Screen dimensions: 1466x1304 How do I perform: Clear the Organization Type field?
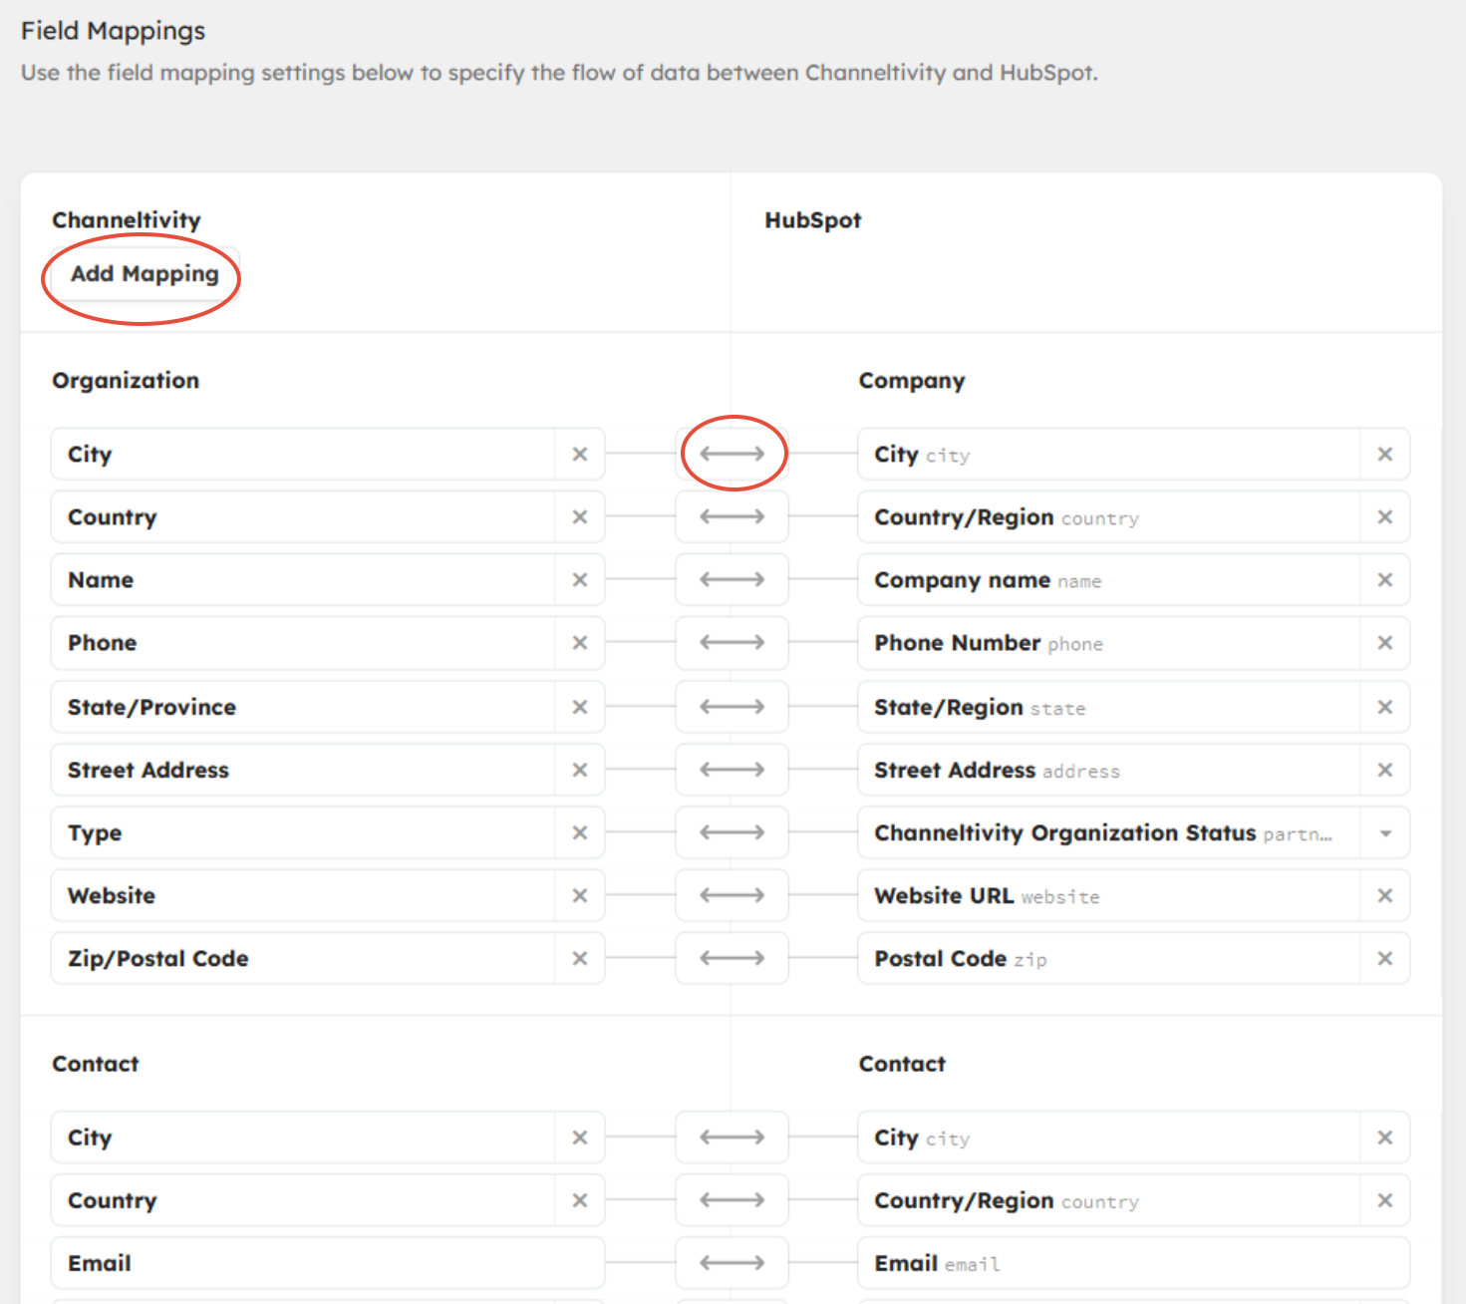[x=580, y=832]
